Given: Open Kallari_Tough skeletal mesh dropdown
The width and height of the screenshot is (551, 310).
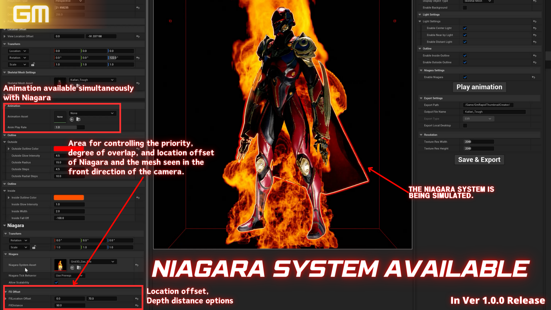Looking at the screenshot, I should click(x=92, y=80).
